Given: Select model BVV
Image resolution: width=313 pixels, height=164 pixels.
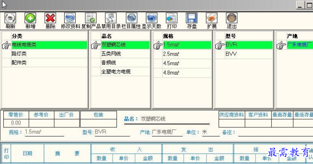Looking at the screenshot, I should click(x=249, y=54).
